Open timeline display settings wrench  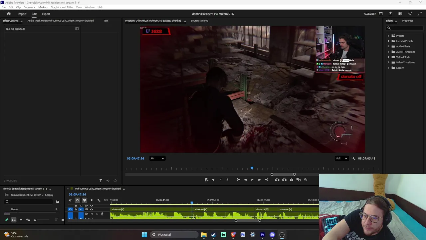(x=99, y=200)
